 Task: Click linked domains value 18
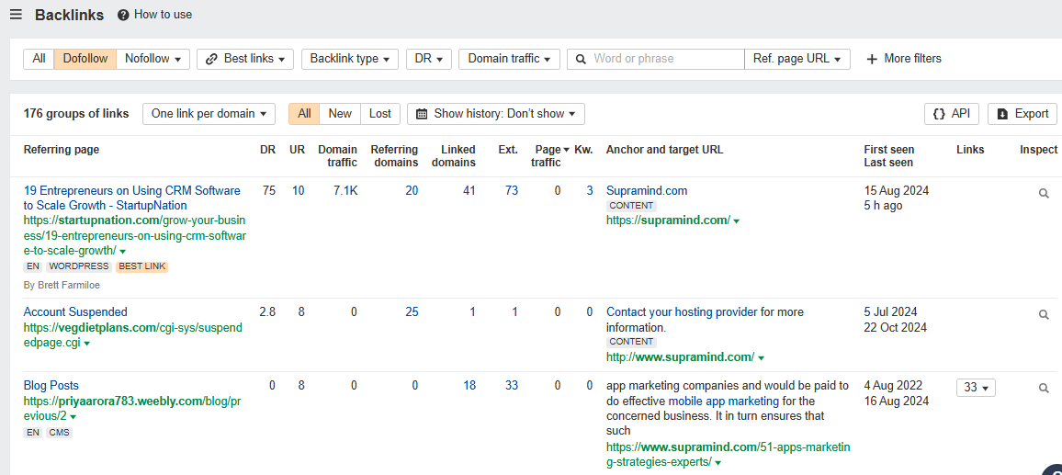coord(469,386)
